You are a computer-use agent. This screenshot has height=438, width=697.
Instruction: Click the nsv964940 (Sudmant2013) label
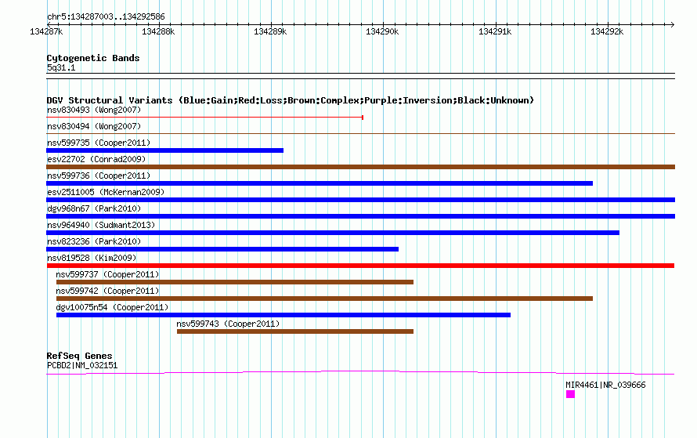tap(101, 225)
